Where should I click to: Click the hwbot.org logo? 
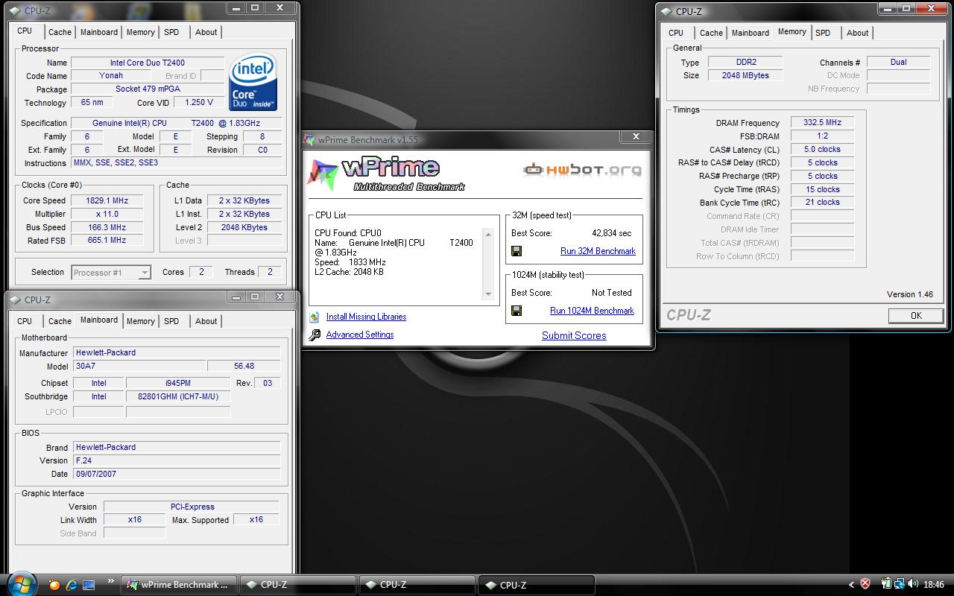click(582, 170)
